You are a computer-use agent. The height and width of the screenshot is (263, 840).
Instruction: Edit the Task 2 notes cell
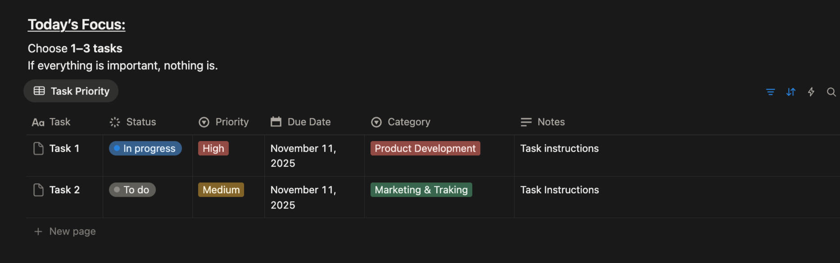click(x=560, y=190)
